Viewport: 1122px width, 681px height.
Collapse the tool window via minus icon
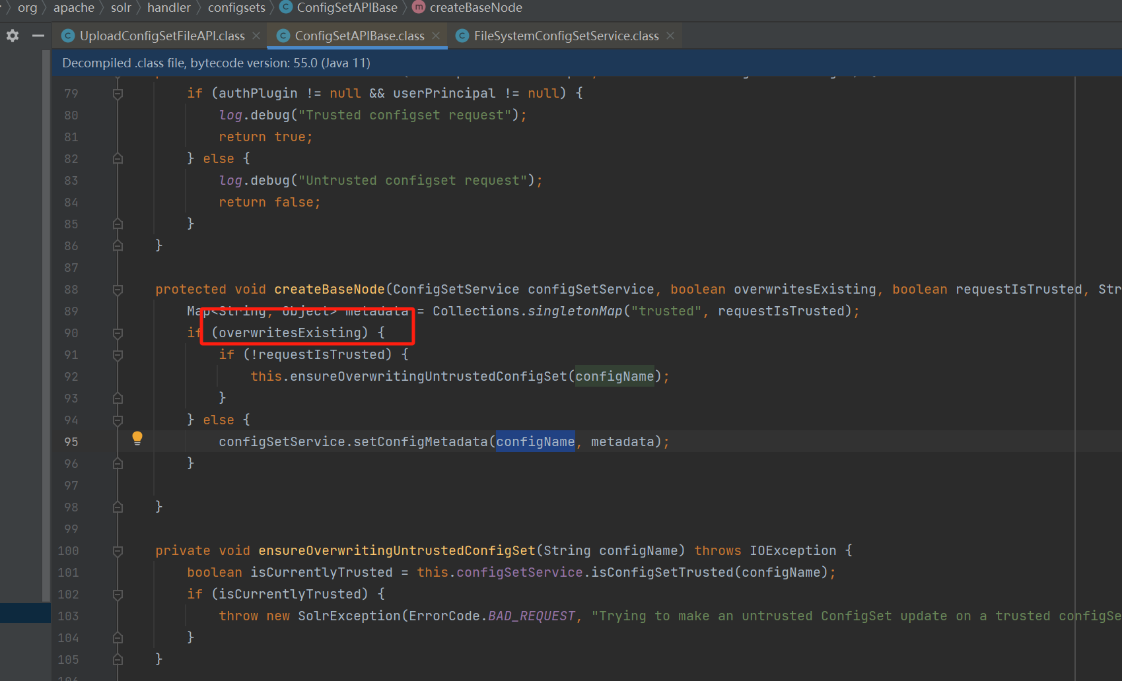click(x=38, y=36)
